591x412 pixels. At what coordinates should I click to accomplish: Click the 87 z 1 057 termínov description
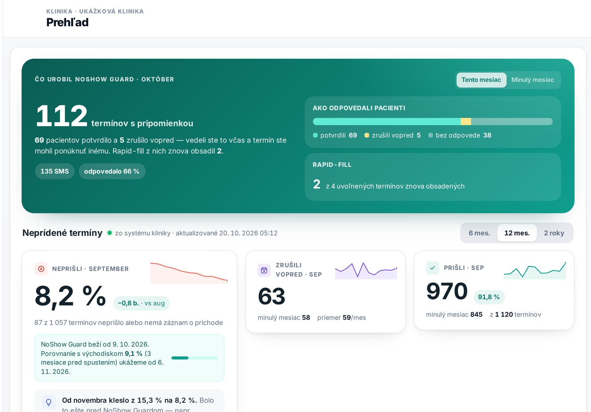pos(129,323)
